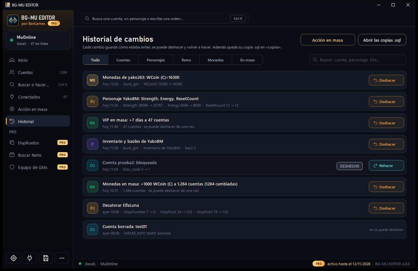Click the green status dot in the bottom status bar
This screenshot has width=418, height=271.
[80, 264]
